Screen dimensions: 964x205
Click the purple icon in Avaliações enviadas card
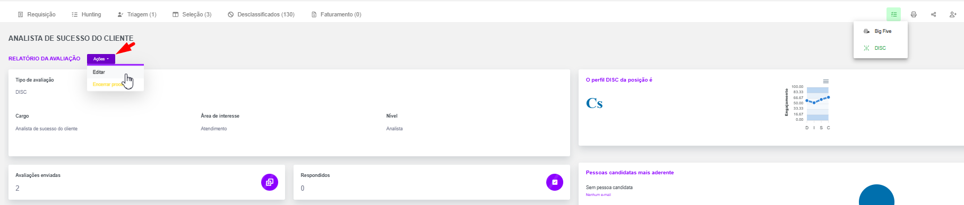coord(270,182)
